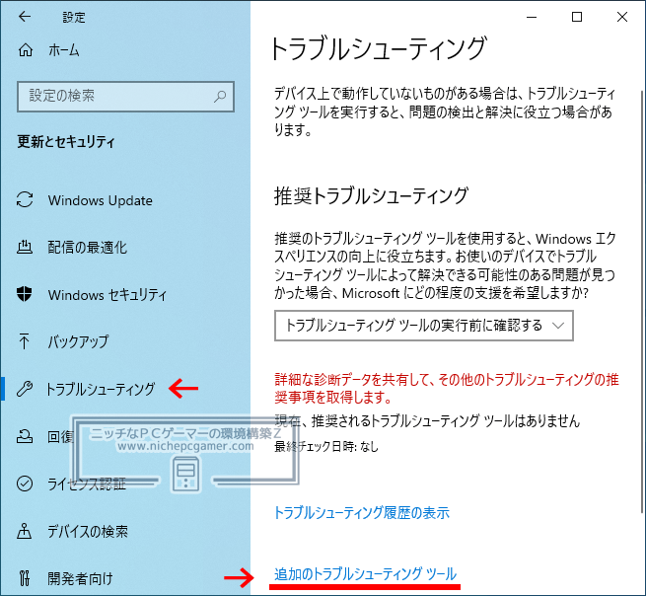Click the back arrow in Settings header

click(x=25, y=17)
